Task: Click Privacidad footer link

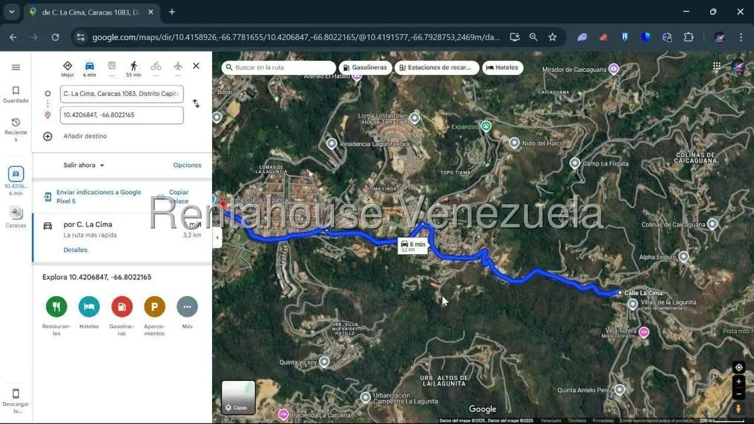Action: 603,421
